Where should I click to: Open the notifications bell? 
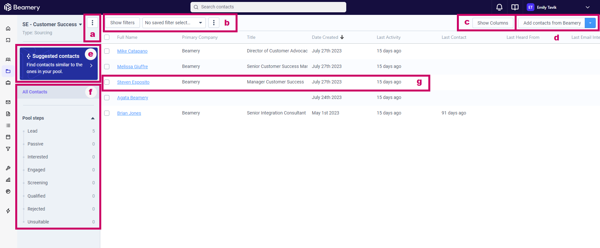pyautogui.click(x=499, y=7)
